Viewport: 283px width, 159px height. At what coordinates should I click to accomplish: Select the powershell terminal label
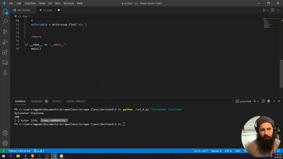(x=244, y=101)
